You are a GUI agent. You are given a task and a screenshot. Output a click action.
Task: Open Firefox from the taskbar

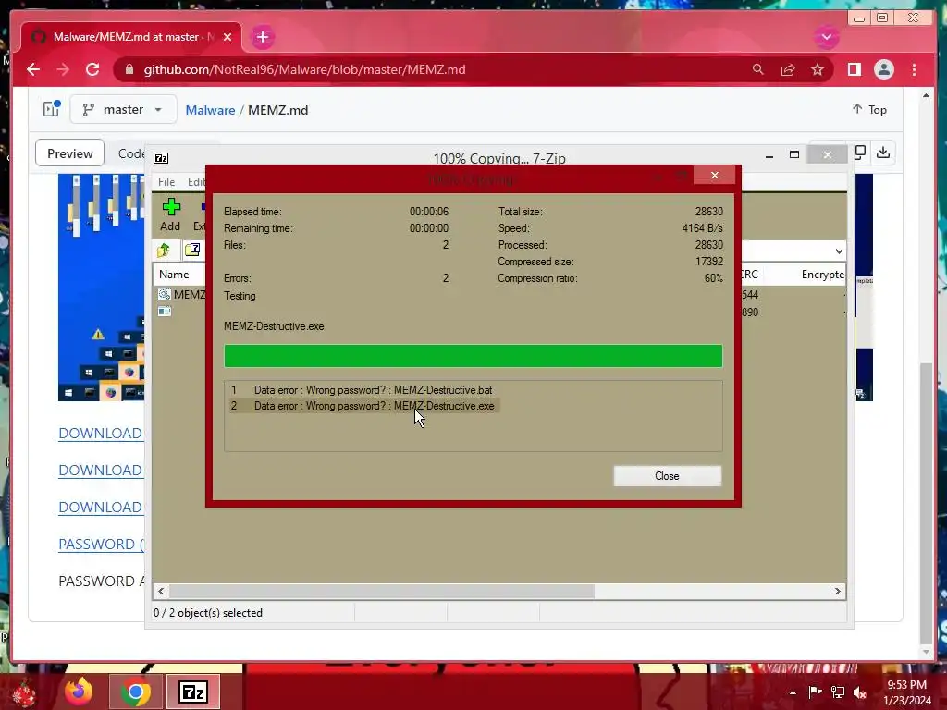click(x=80, y=692)
